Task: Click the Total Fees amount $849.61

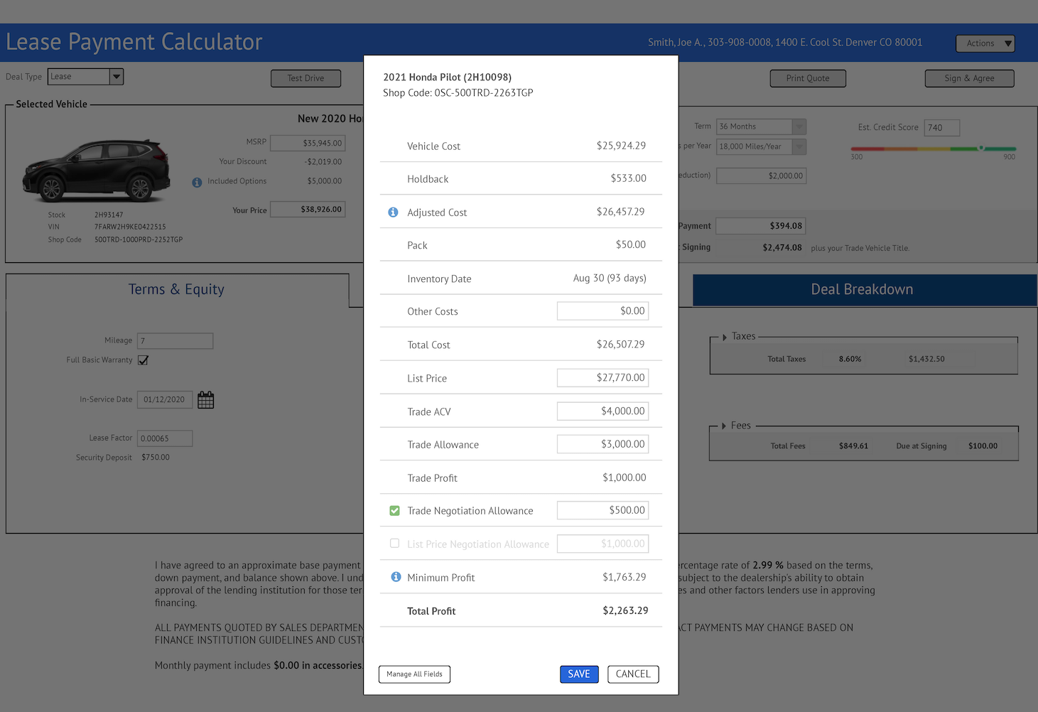Action: pos(853,446)
